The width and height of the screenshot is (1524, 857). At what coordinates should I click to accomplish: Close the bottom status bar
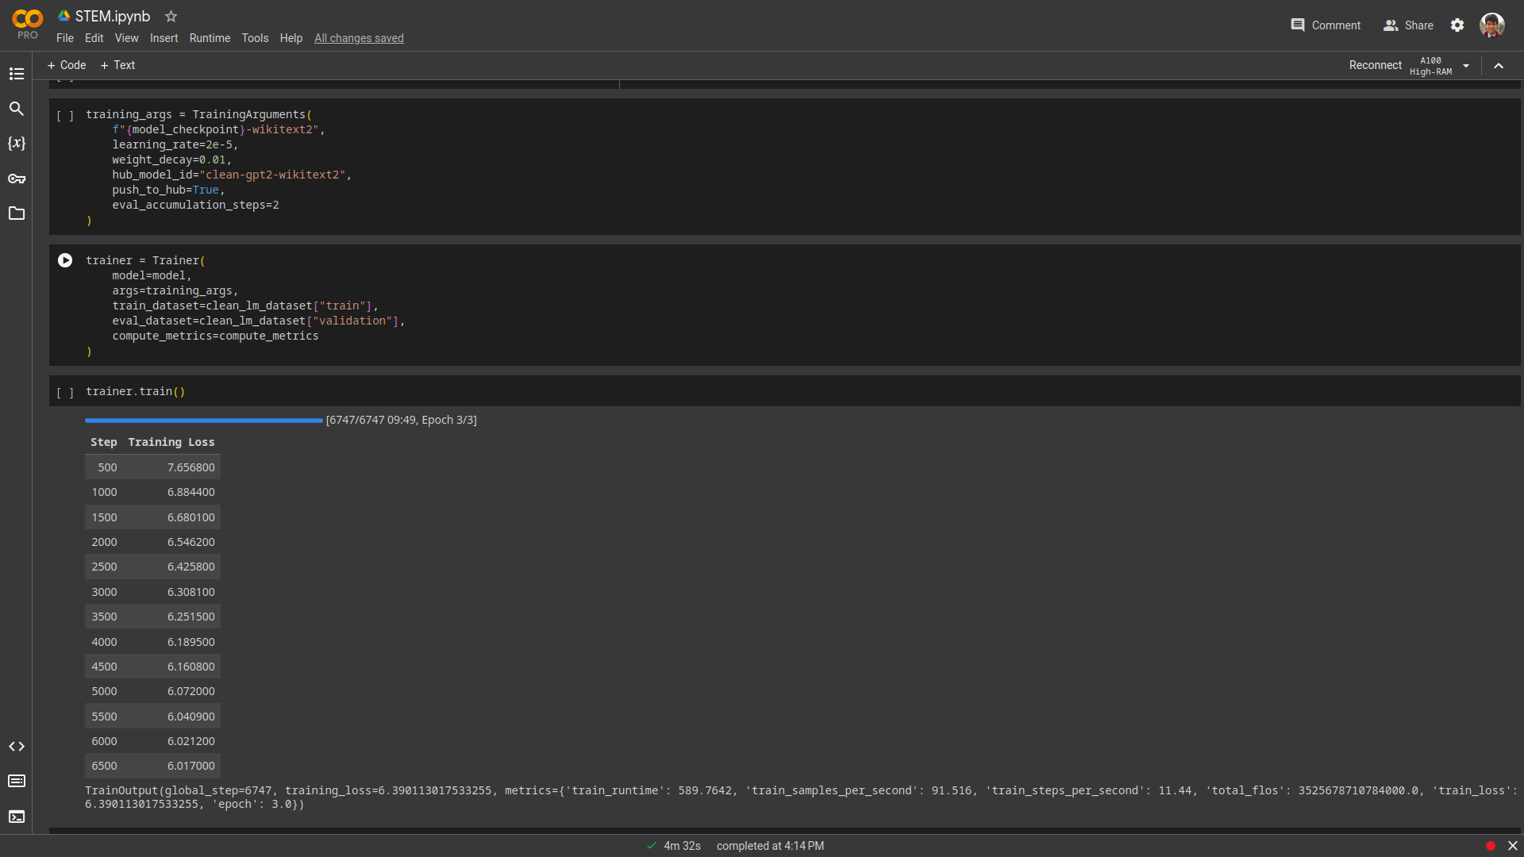click(1513, 846)
